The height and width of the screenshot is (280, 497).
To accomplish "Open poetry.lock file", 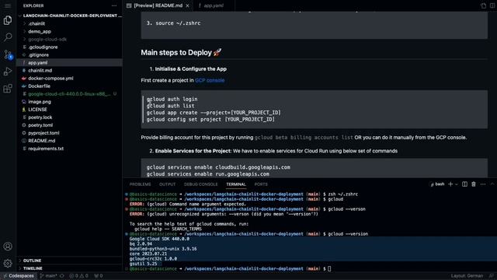I will coord(70,117).
